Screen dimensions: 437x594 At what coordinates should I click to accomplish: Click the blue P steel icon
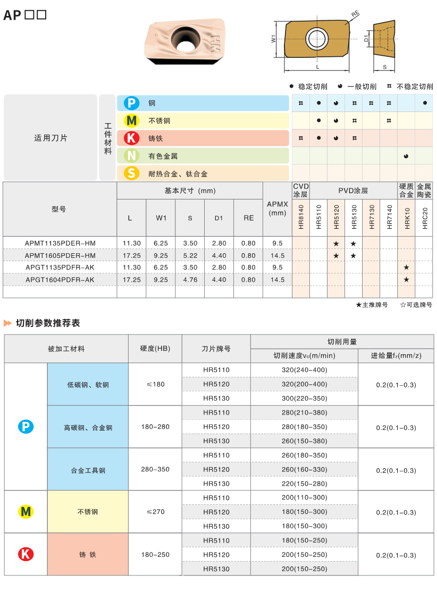click(x=131, y=103)
